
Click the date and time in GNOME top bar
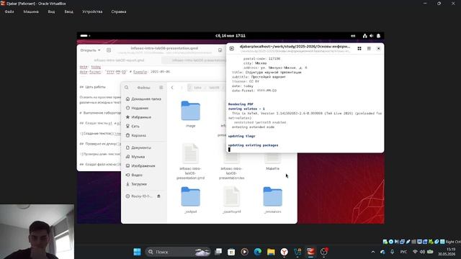click(x=230, y=36)
